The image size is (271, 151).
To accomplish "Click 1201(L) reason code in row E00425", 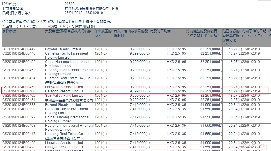I will point(101,143).
